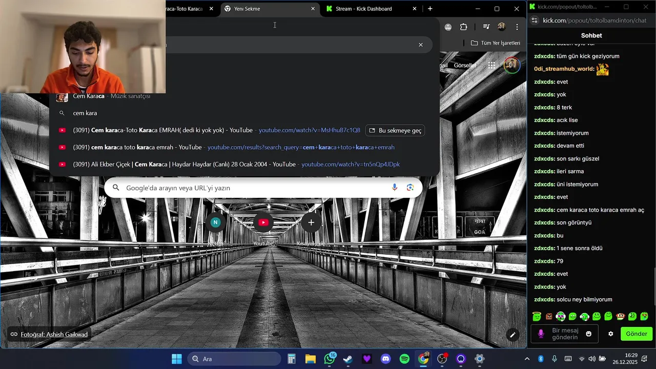Image resolution: width=656 pixels, height=369 pixels.
Task: Click the Kick chat message input
Action: tap(565, 334)
